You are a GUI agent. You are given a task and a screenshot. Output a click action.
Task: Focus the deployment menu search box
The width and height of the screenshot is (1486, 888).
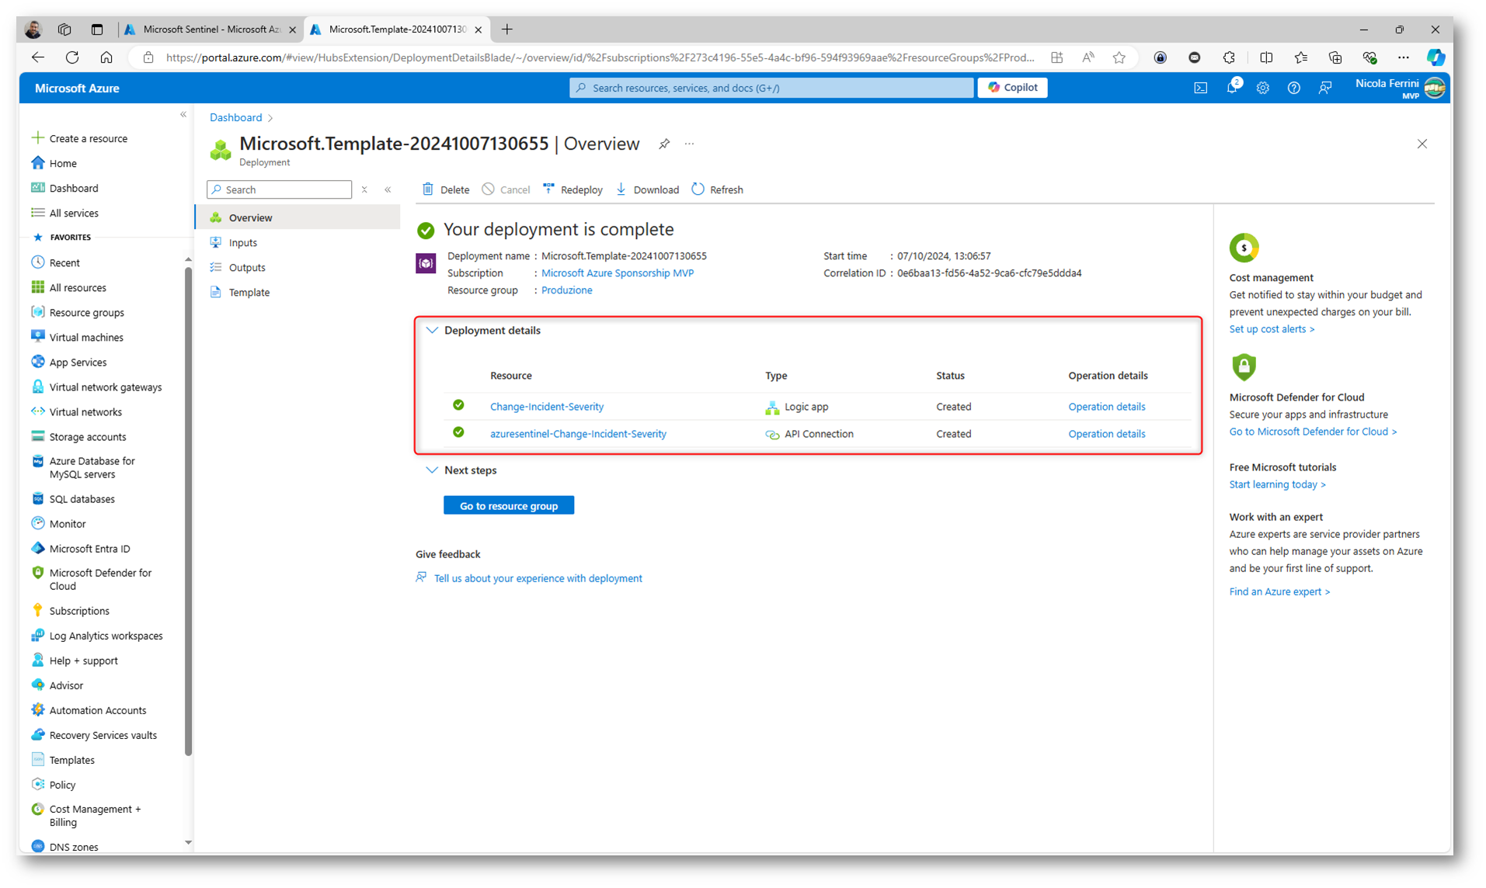point(280,189)
